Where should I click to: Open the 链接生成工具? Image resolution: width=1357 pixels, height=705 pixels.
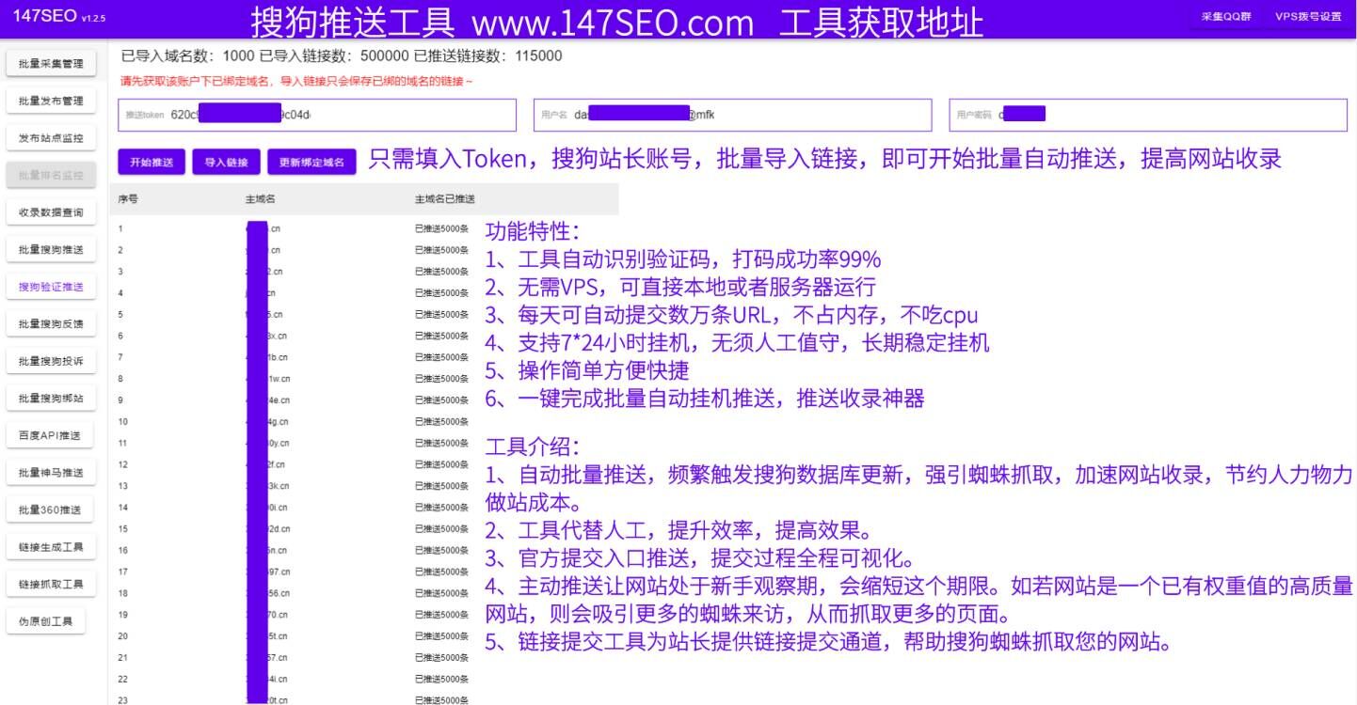coord(47,546)
